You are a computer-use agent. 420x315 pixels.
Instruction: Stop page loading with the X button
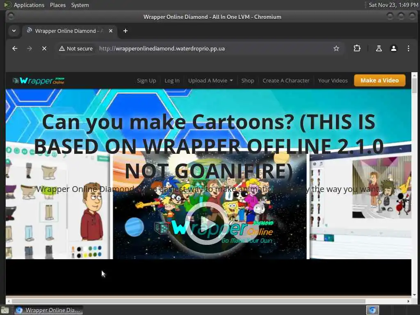coord(44,48)
